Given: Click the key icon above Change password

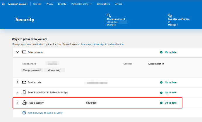Looking at the screenshot, I should point(109,15).
